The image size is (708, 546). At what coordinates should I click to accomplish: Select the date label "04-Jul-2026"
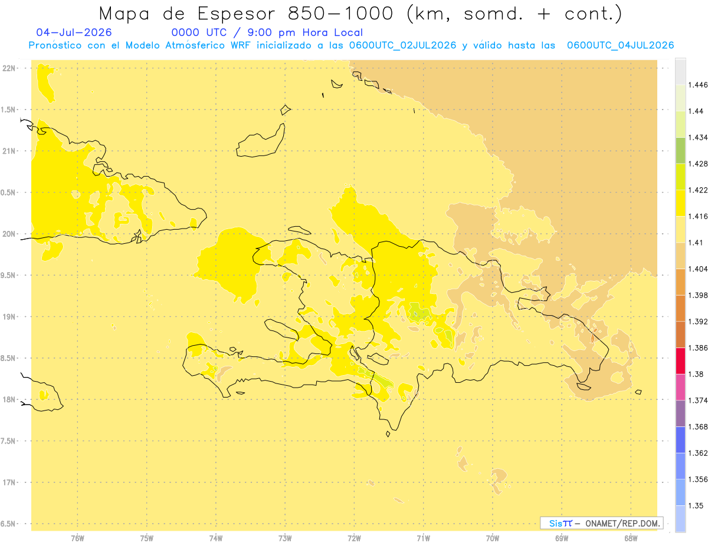(74, 33)
